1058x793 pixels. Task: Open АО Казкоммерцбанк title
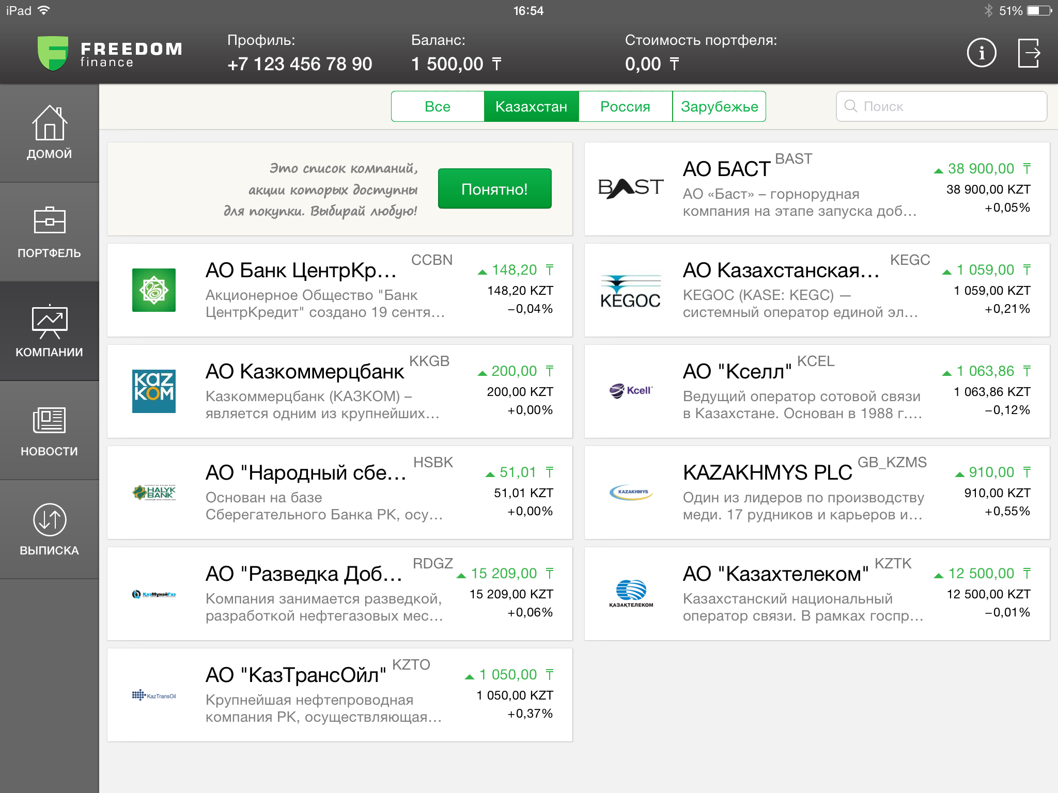tap(305, 372)
